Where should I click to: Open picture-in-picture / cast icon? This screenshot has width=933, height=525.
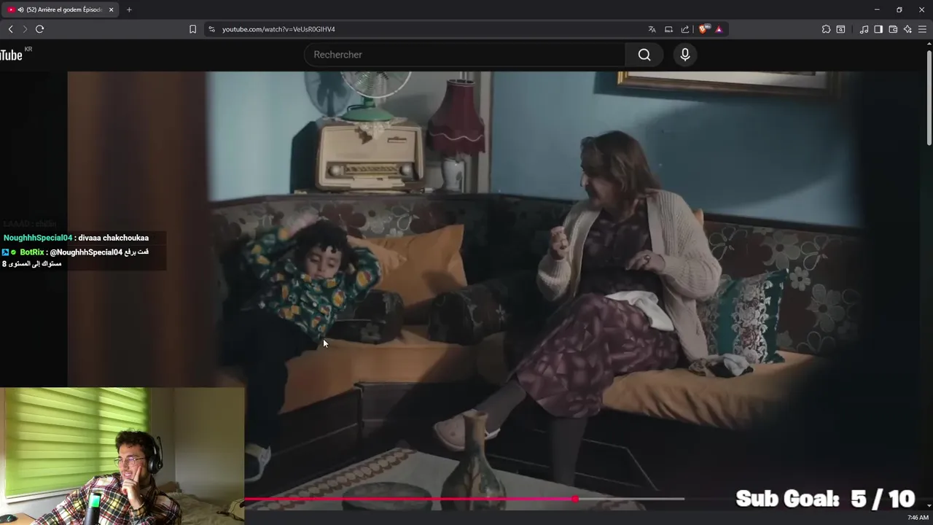(x=668, y=29)
